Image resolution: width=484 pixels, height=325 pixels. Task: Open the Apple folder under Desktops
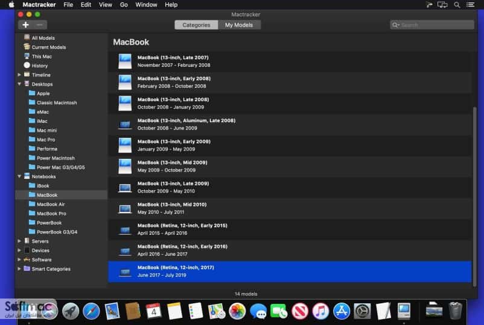tap(32, 93)
